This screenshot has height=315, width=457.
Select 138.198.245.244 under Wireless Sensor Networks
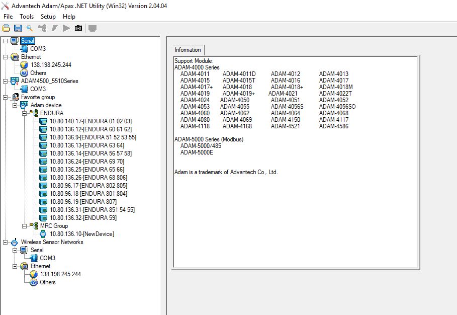tap(60, 274)
